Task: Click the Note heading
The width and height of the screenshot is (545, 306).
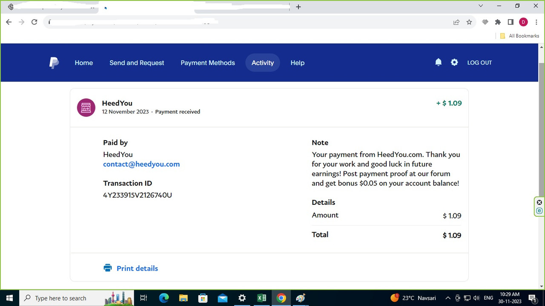Action: (x=320, y=142)
